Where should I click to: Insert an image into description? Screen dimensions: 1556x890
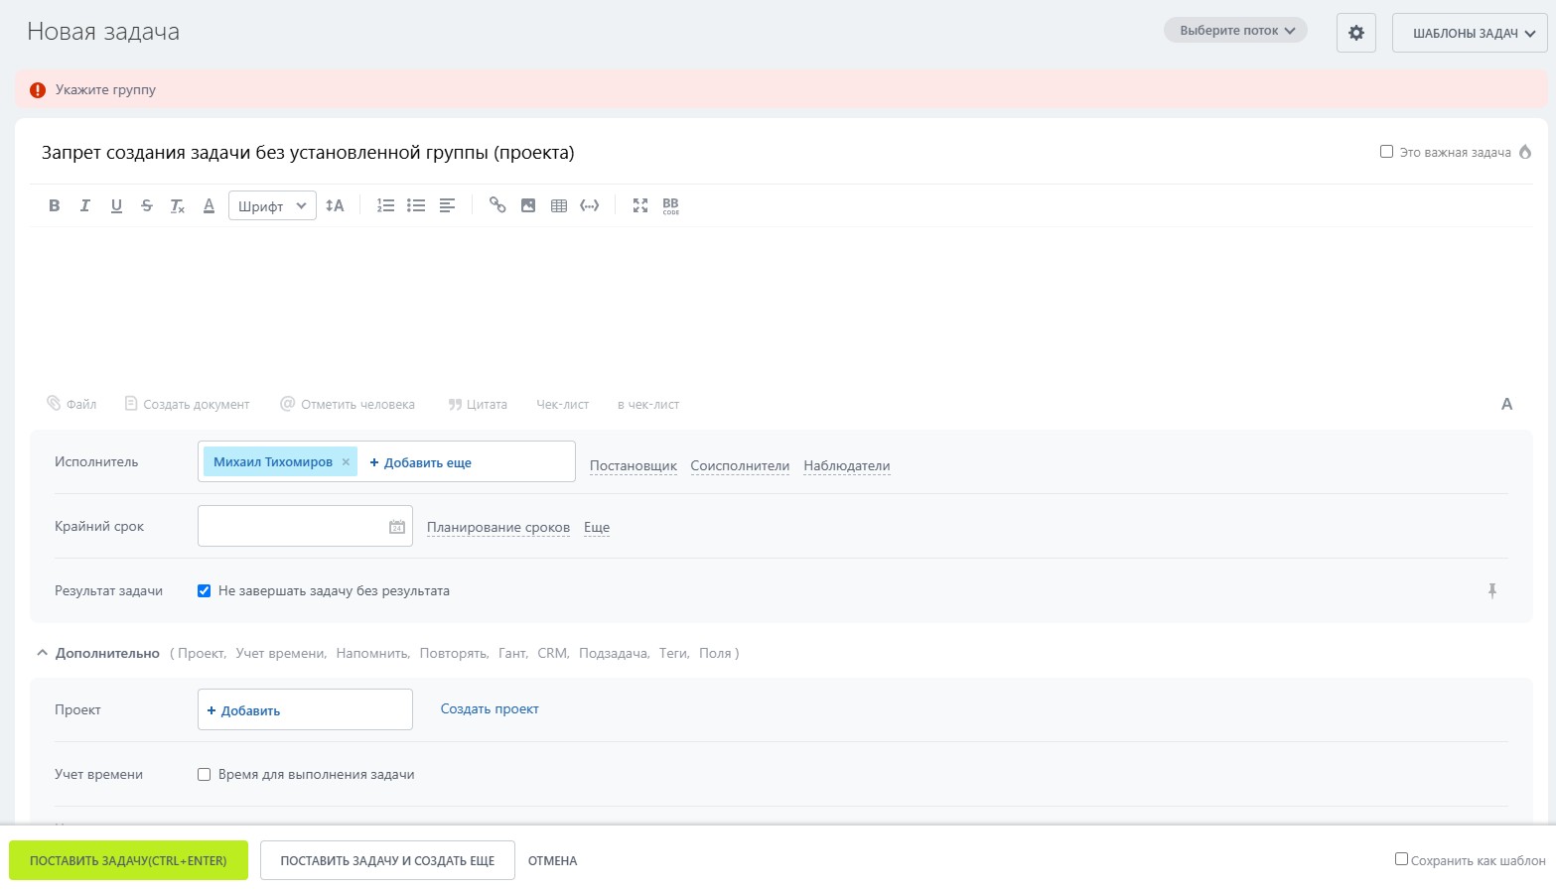(528, 205)
